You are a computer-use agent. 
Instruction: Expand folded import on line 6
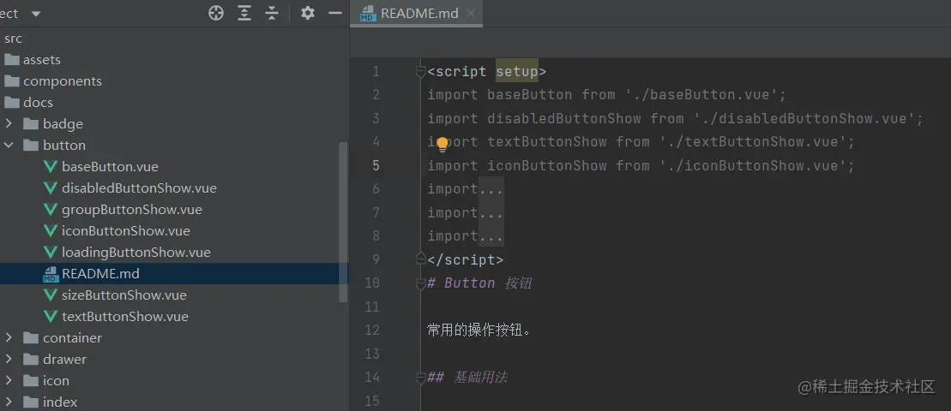pos(491,189)
